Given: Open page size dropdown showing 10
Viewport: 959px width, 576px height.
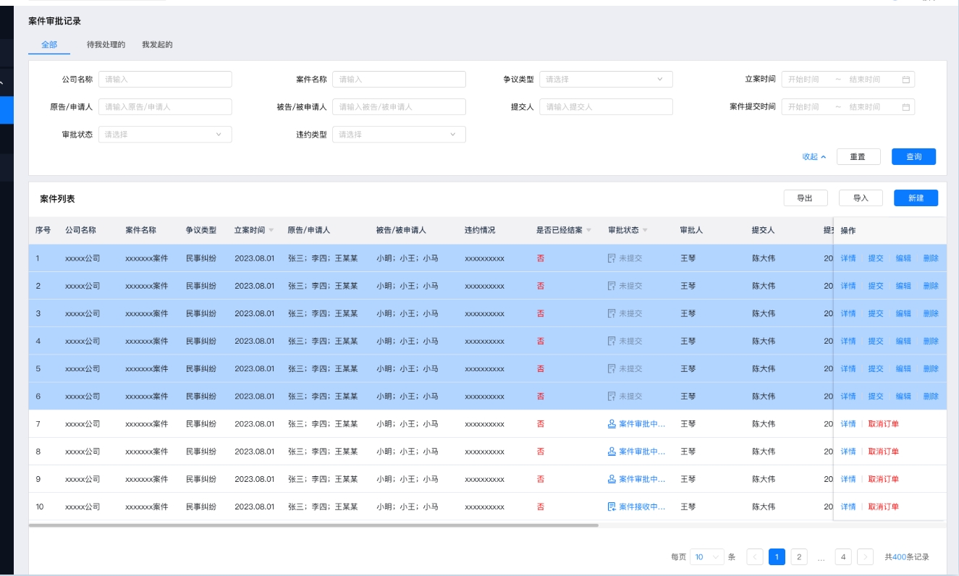Looking at the screenshot, I should [707, 556].
